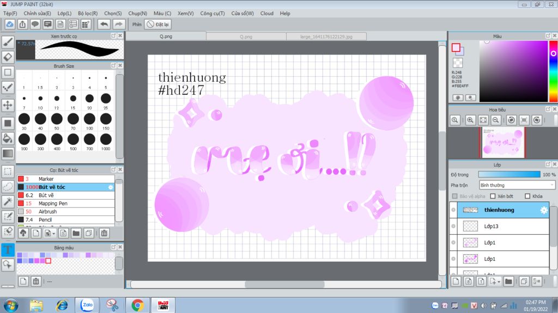Viewport: 558px width, 313px height.
Task: Click the Đặt lại button
Action: pyautogui.click(x=158, y=24)
